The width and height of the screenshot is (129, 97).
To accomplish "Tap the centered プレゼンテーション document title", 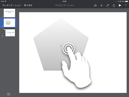I will click(x=64, y=5).
